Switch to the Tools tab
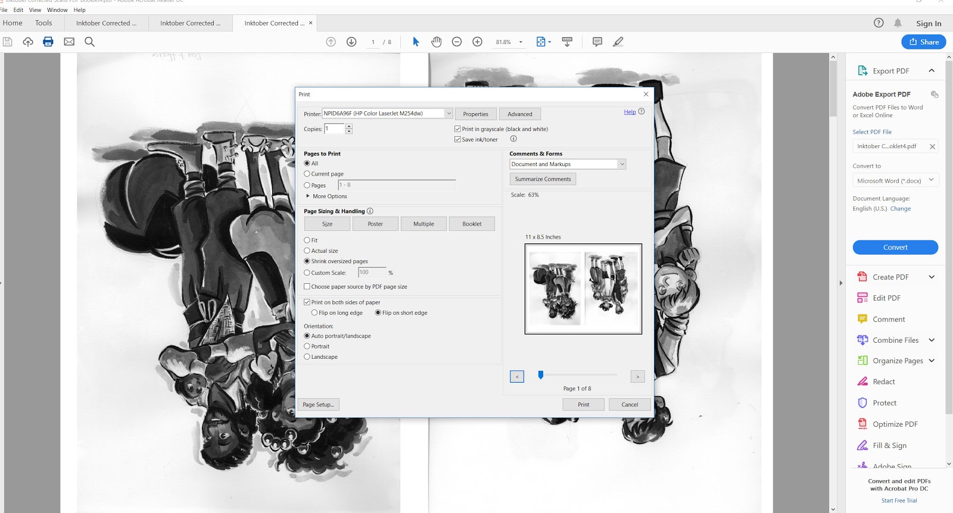 click(43, 23)
